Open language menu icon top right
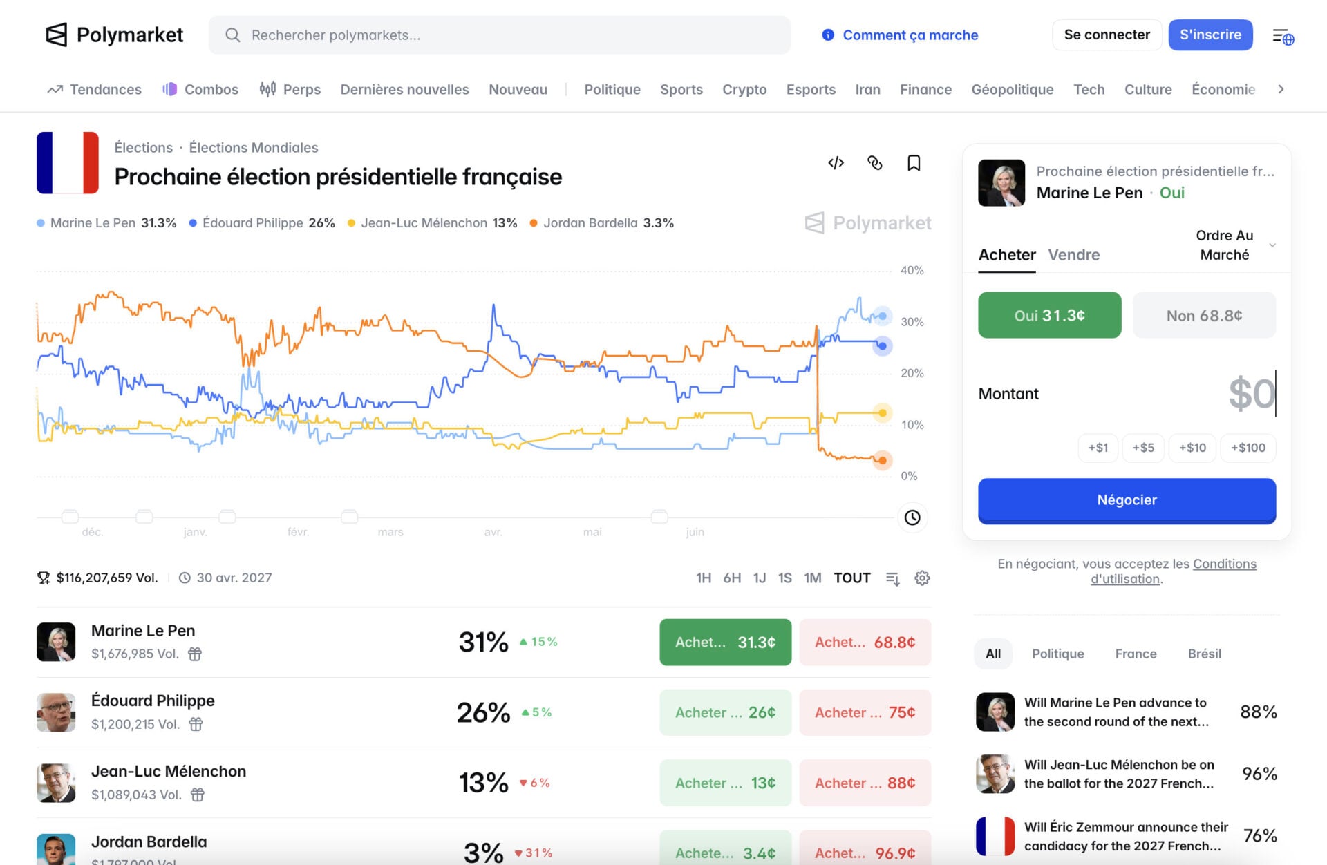Screen dimensions: 1327x865 point(1283,36)
